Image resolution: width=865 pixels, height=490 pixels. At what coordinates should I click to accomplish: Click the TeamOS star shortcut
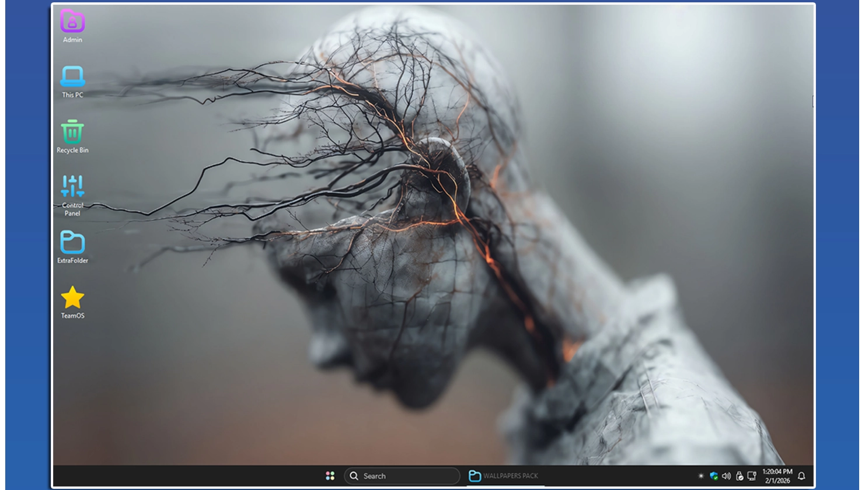tap(72, 298)
